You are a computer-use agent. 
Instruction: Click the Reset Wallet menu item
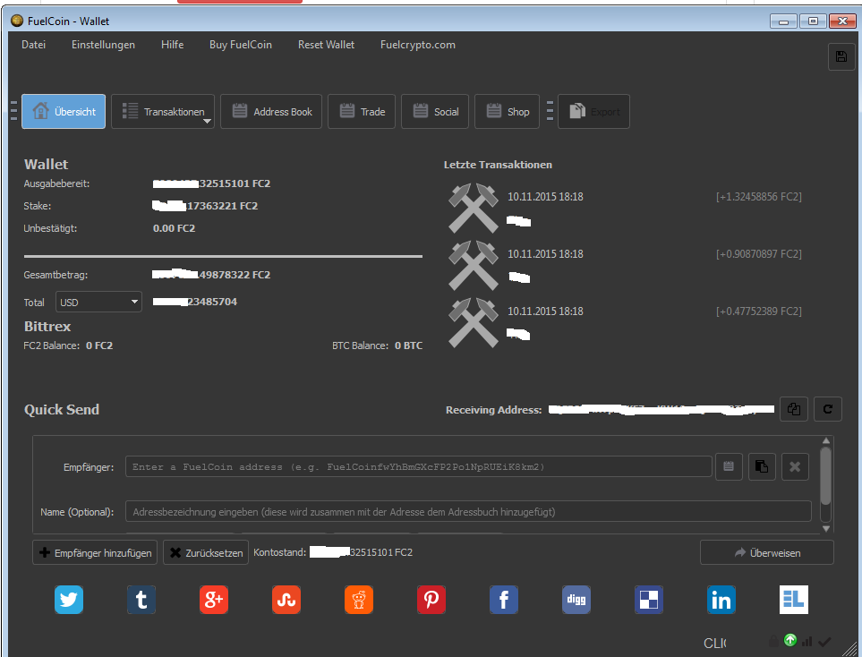pos(326,45)
